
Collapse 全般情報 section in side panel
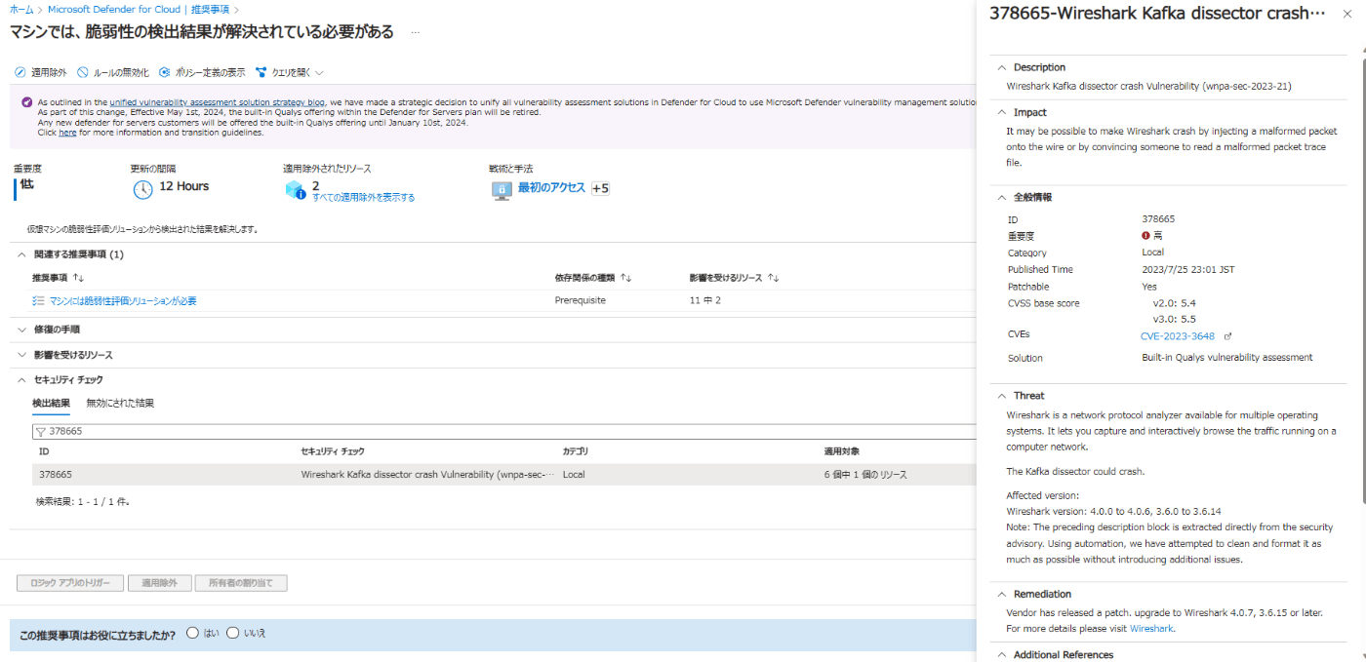(1001, 197)
